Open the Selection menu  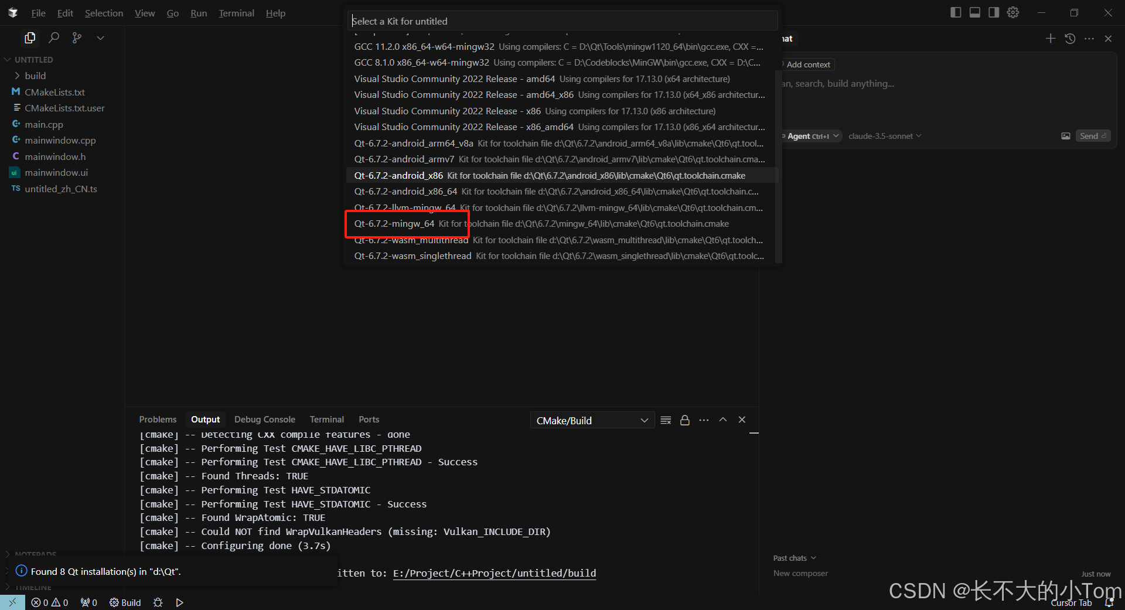tap(104, 13)
